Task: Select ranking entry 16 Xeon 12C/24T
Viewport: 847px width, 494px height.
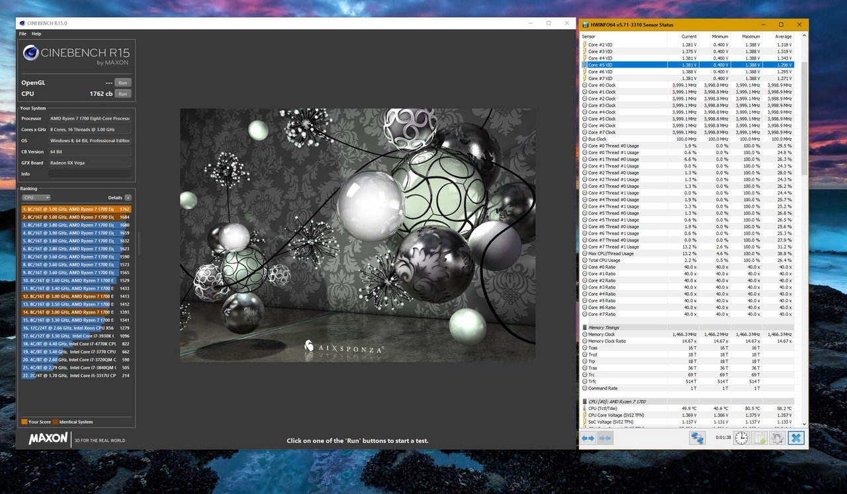Action: pyautogui.click(x=76, y=328)
